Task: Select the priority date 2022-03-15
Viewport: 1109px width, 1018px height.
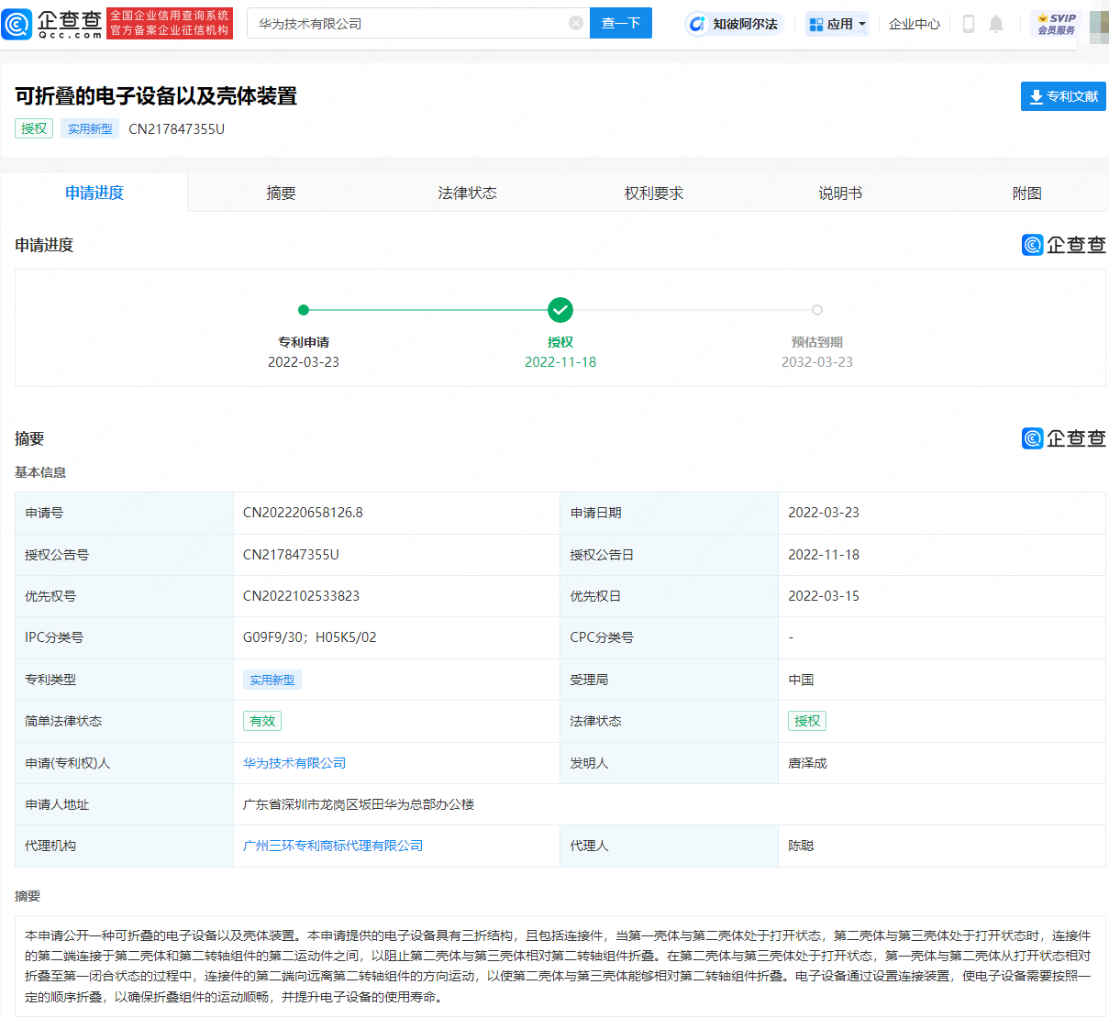Action: 824,596
